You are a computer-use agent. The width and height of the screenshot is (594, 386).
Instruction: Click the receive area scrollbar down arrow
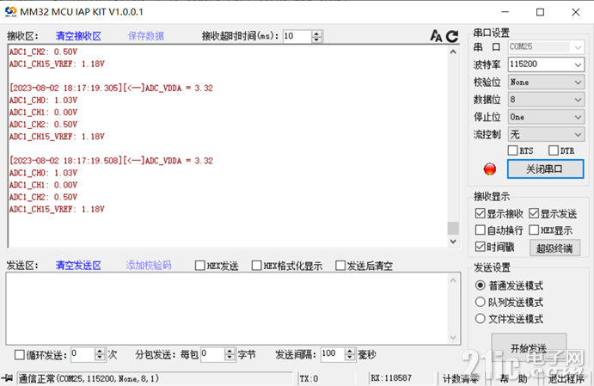[453, 242]
